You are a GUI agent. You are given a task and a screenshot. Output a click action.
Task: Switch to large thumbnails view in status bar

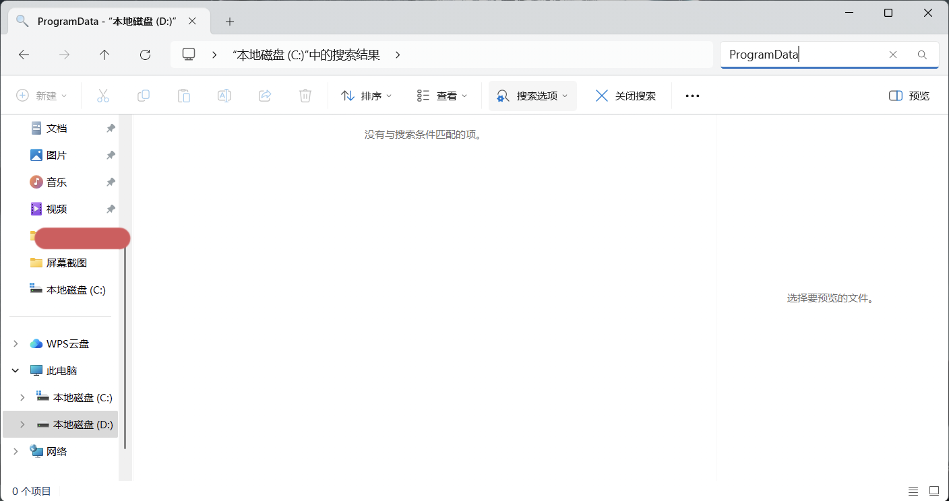pyautogui.click(x=934, y=491)
